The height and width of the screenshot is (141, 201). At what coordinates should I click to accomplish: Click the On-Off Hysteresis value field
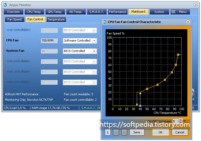(175, 121)
